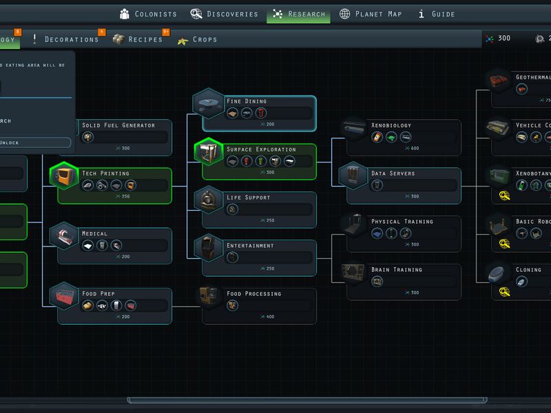Viewport: 551px width, 413px height.
Task: Click the Geothermal building icon
Action: coord(498,80)
